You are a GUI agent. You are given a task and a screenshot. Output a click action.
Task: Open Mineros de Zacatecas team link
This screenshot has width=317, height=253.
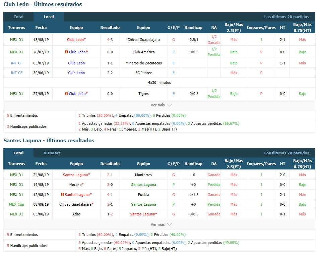pyautogui.click(x=143, y=63)
